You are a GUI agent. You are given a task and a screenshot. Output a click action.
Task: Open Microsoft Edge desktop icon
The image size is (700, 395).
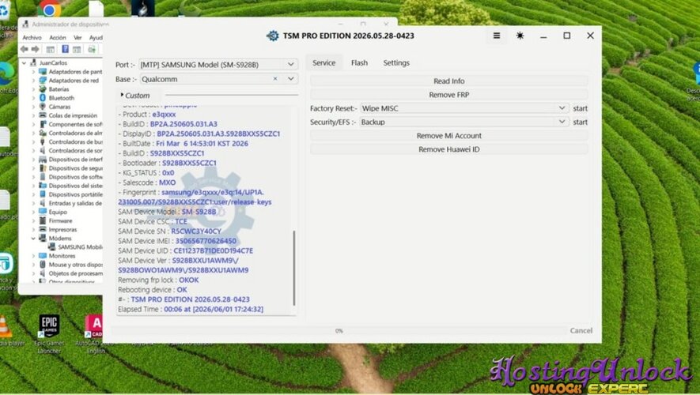click(x=6, y=73)
